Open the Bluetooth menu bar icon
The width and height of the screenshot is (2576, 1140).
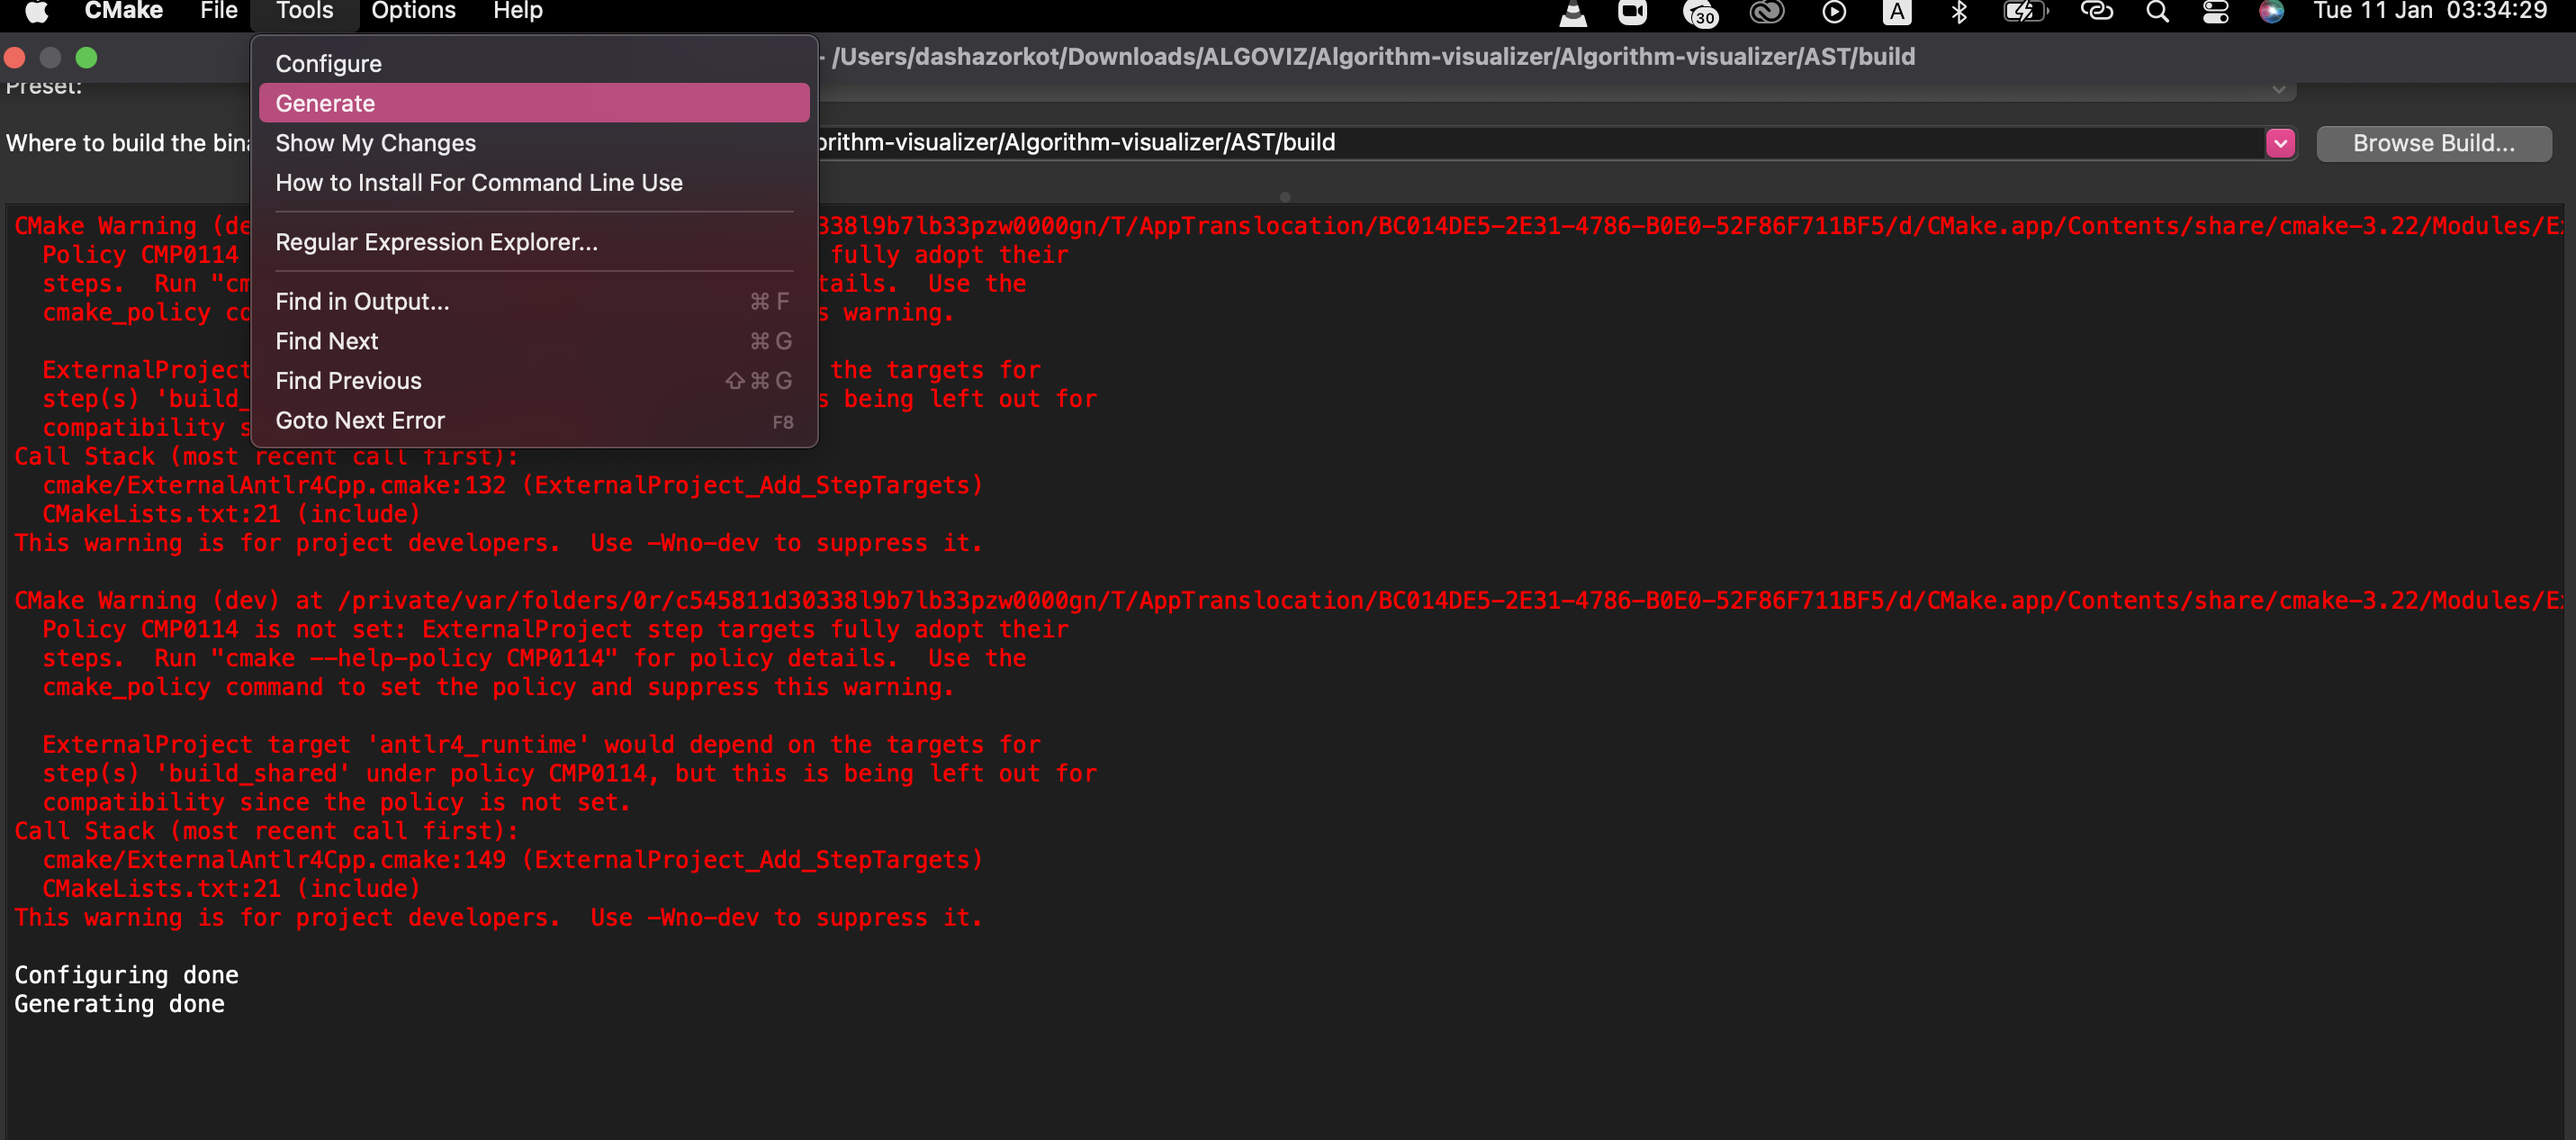click(x=1959, y=14)
